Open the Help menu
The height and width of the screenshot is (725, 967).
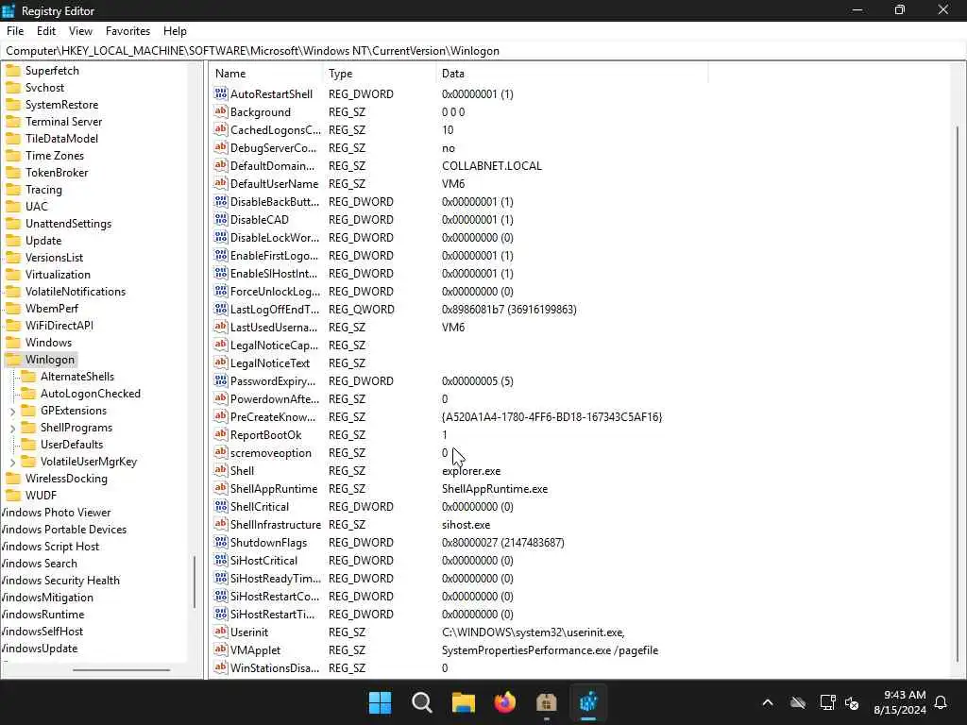[x=175, y=31]
